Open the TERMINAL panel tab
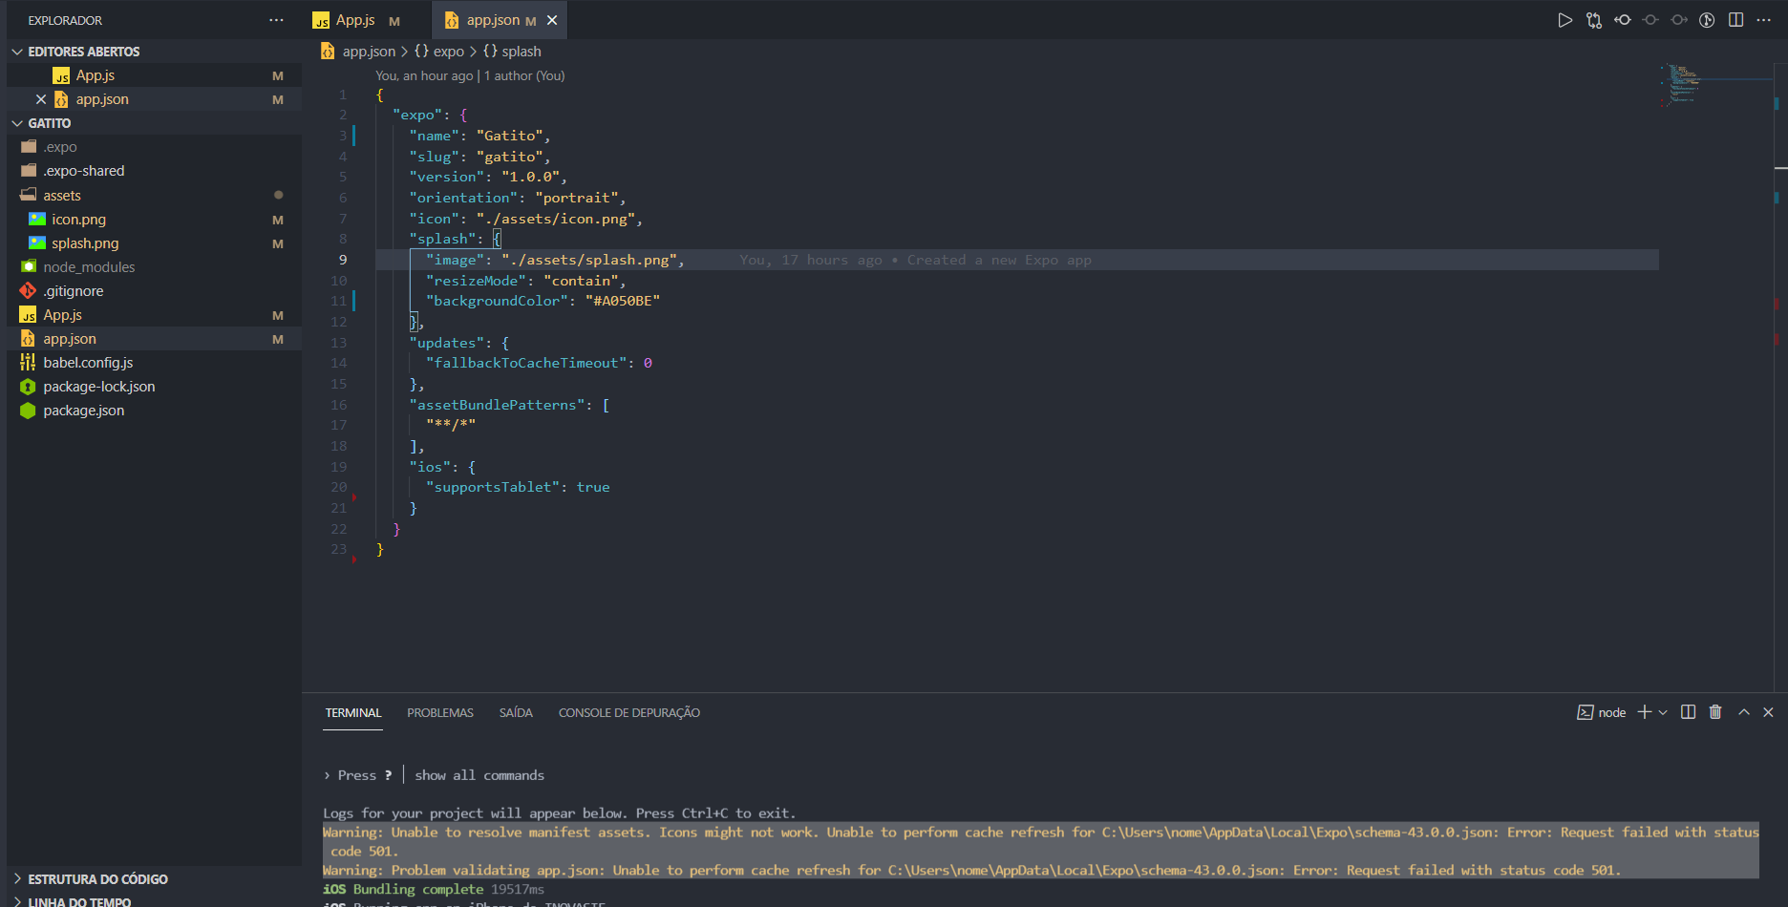1788x907 pixels. 353,713
